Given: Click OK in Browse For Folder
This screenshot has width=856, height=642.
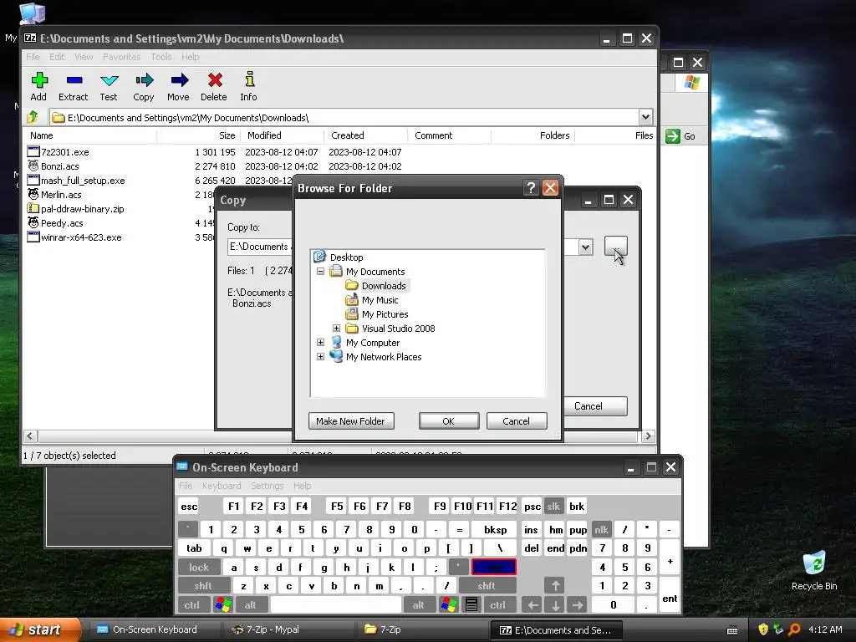Looking at the screenshot, I should pyautogui.click(x=449, y=421).
